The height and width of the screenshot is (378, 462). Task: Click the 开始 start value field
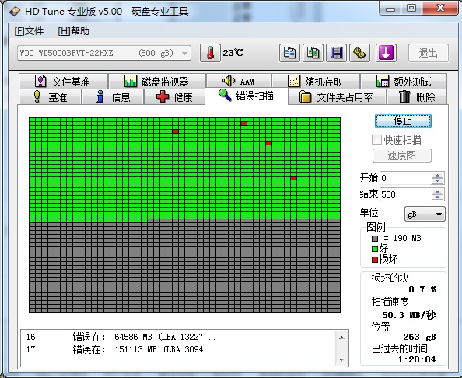click(405, 178)
